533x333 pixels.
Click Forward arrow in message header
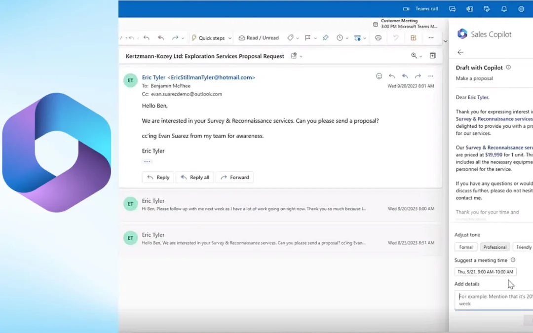coord(418,76)
